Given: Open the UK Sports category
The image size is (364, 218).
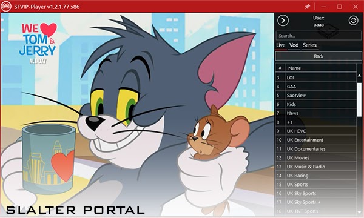Looking at the screenshot, I should [316, 185].
